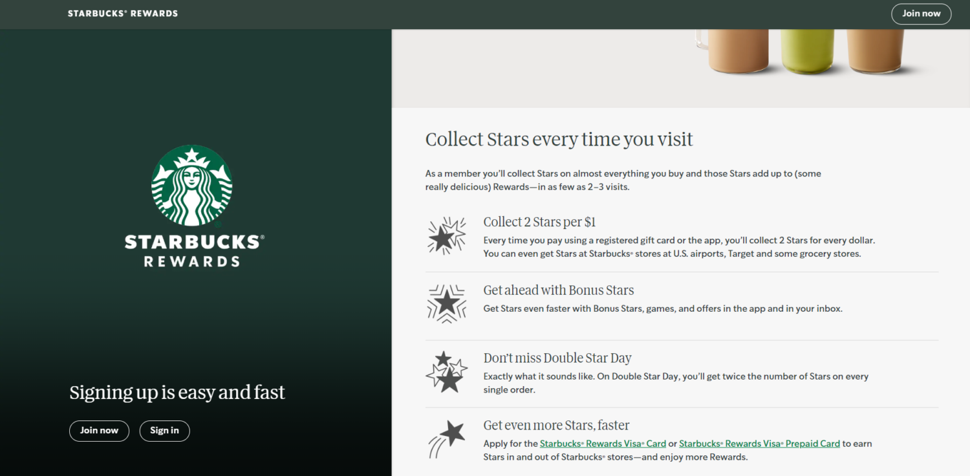This screenshot has height=476, width=970.
Task: Click the Bonus Stars star icon
Action: click(447, 303)
